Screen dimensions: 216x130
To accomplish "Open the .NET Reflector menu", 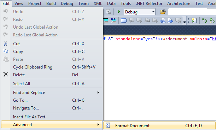I will [149, 4].
